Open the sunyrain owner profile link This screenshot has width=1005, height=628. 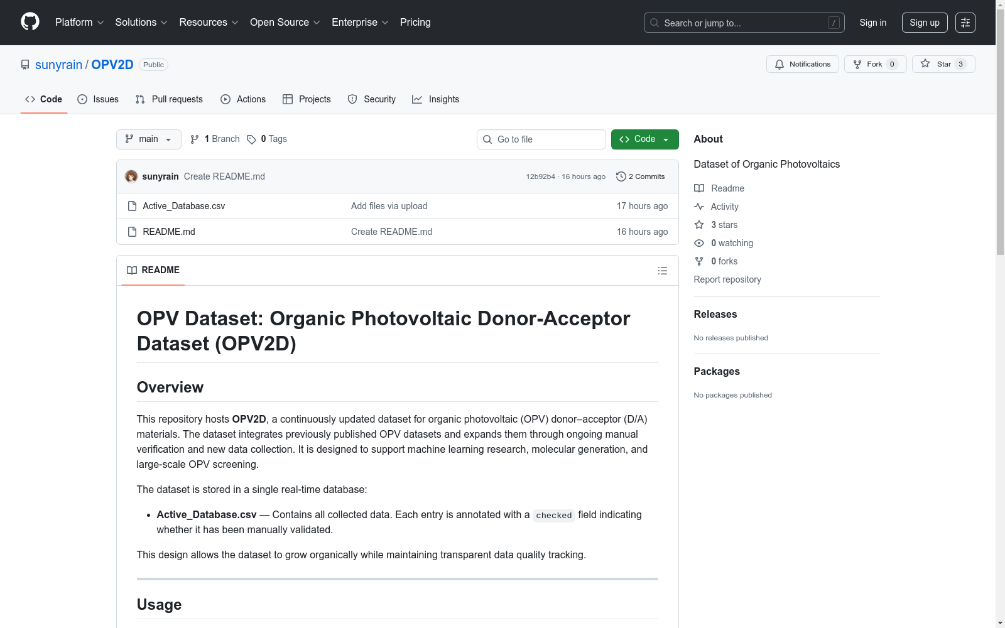click(x=58, y=65)
